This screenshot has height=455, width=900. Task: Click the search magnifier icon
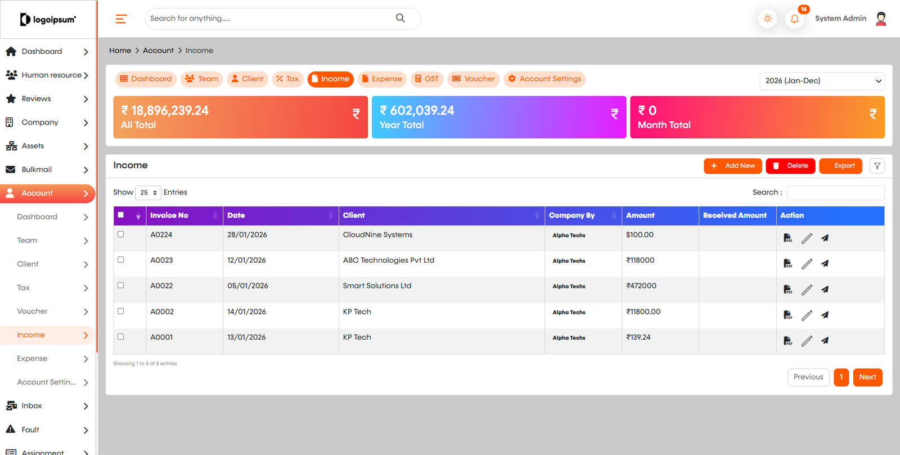400,18
